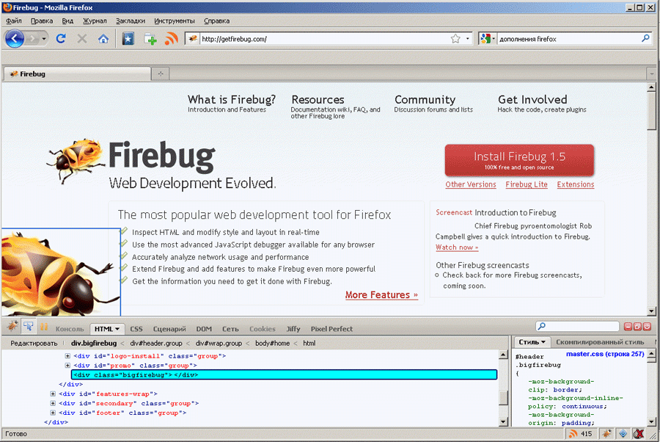Click the RSS feed toolbar icon

171,39
